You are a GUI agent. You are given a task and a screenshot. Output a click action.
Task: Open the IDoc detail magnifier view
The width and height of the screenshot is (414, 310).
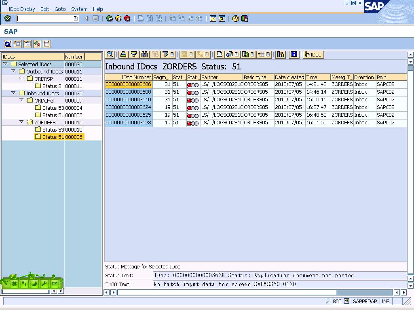click(x=109, y=55)
